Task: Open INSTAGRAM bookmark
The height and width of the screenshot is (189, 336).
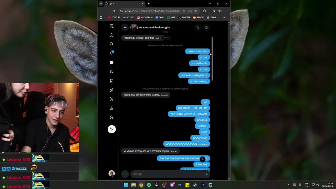Action: pos(145,18)
